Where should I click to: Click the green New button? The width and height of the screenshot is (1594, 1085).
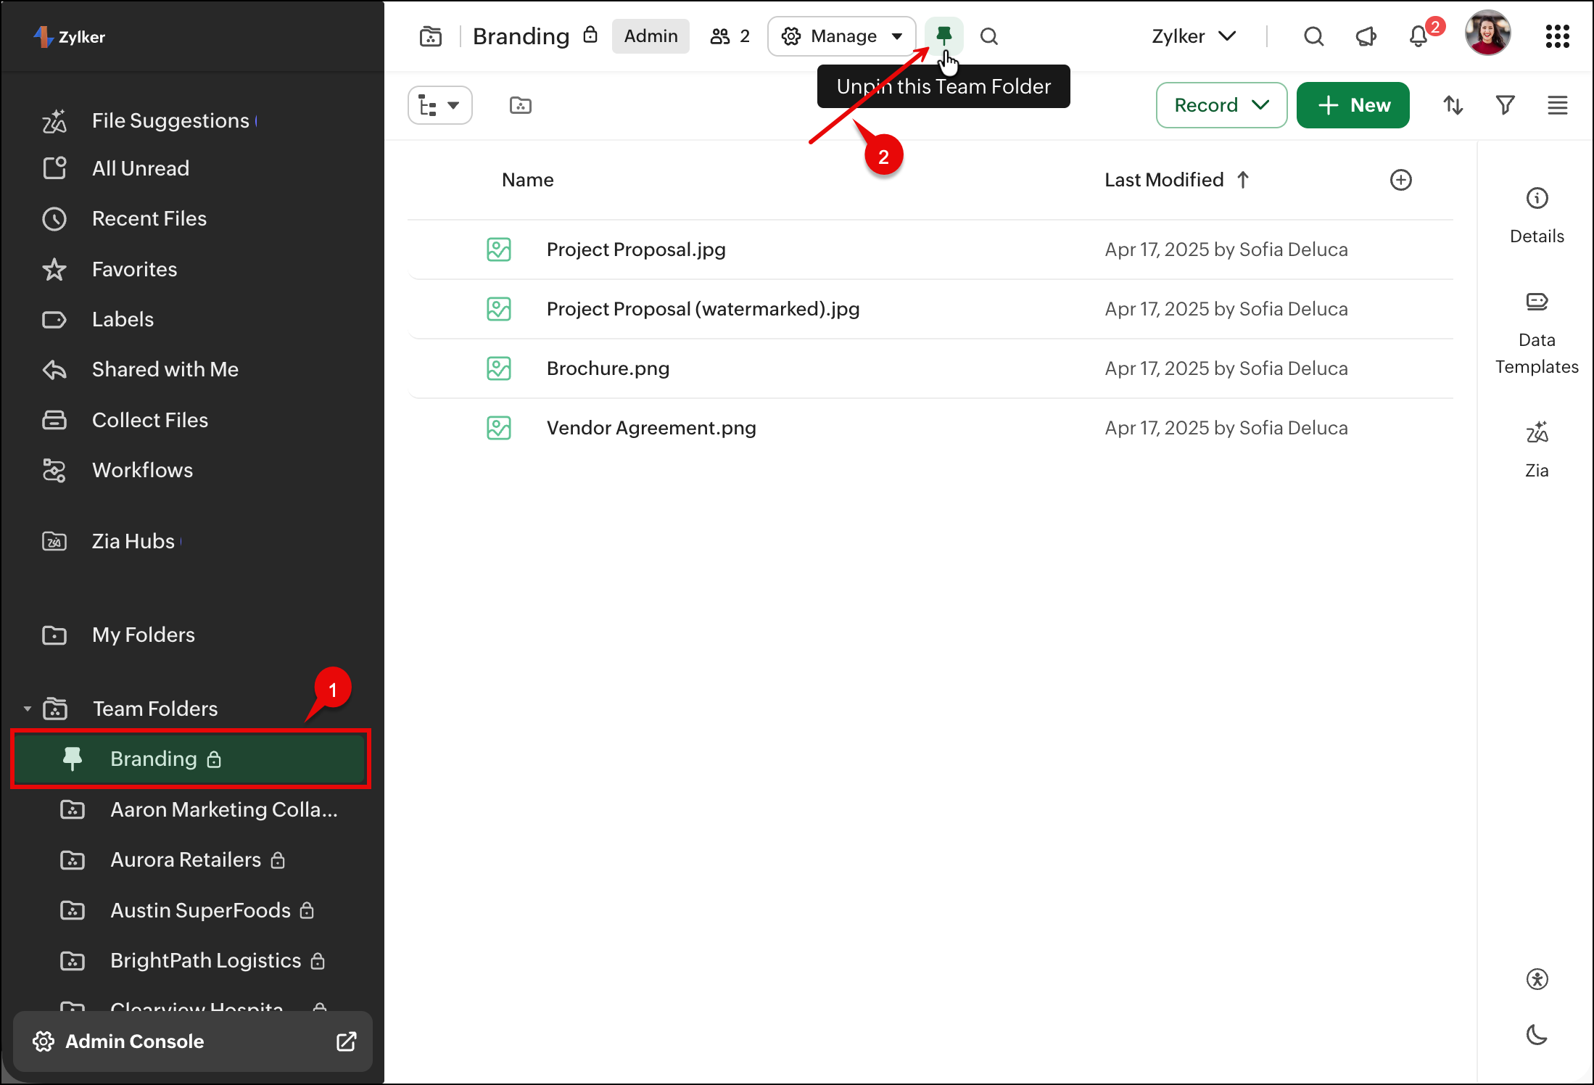coord(1353,105)
